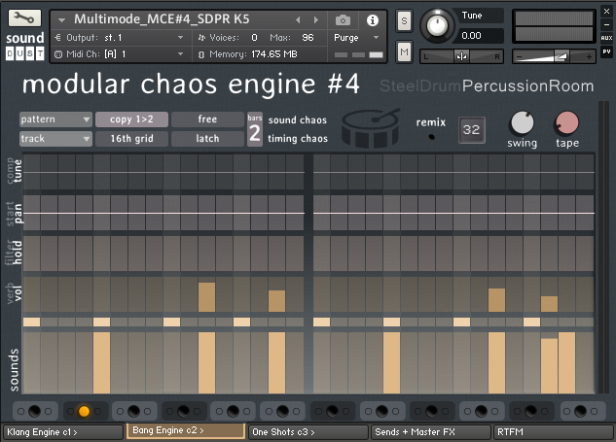616x442 pixels.
Task: Toggle the free button
Action: coord(207,119)
